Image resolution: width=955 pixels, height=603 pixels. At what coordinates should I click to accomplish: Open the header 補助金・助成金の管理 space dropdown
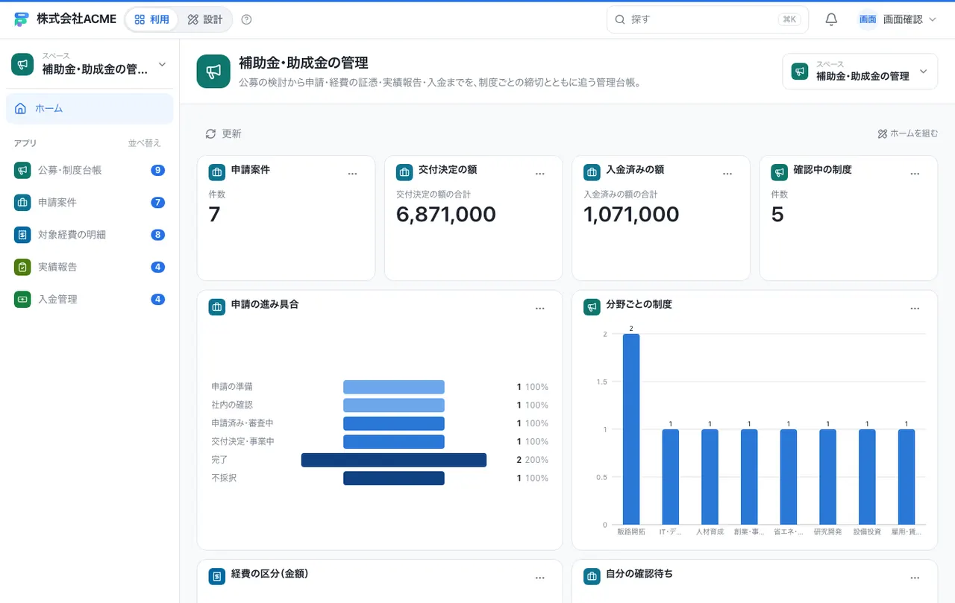859,72
